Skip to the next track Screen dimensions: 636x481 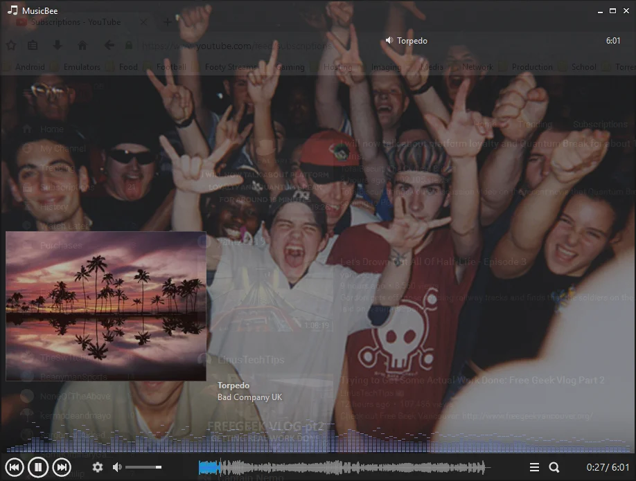click(x=62, y=467)
